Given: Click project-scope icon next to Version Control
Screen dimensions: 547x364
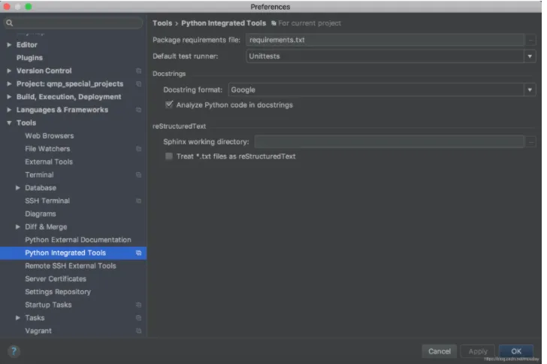Looking at the screenshot, I should [138, 71].
